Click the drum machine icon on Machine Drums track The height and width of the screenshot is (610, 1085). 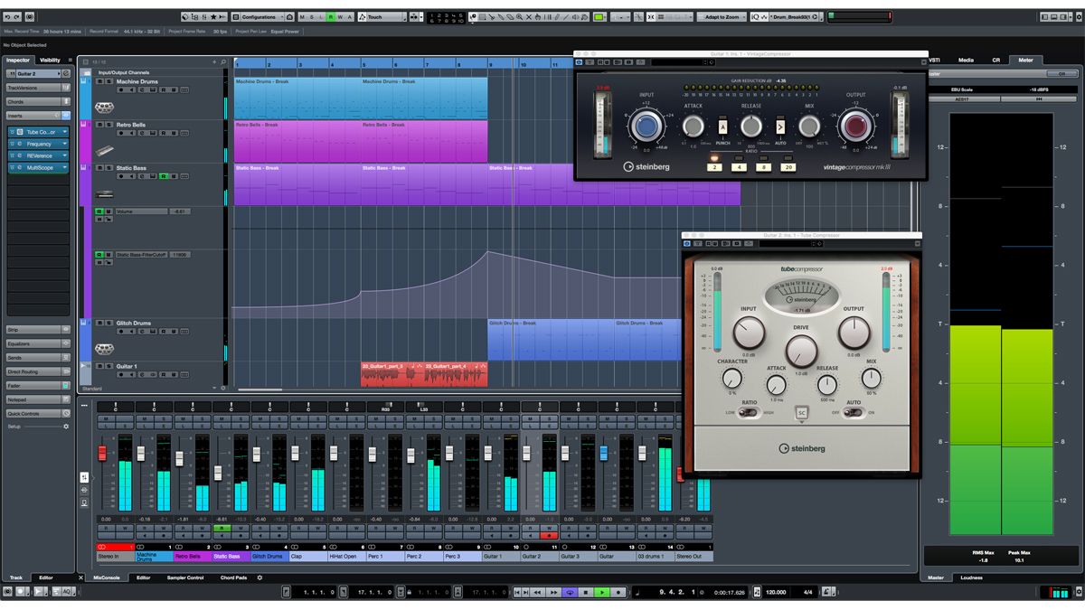105,108
